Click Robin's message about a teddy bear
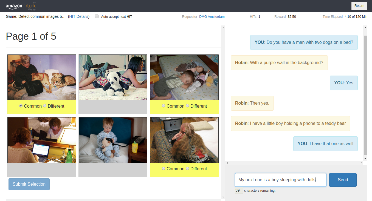The width and height of the screenshot is (372, 201). coord(291,124)
